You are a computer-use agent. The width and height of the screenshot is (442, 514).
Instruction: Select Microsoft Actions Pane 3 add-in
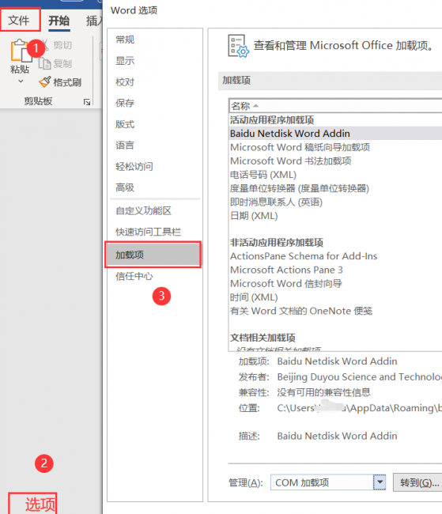coord(286,270)
